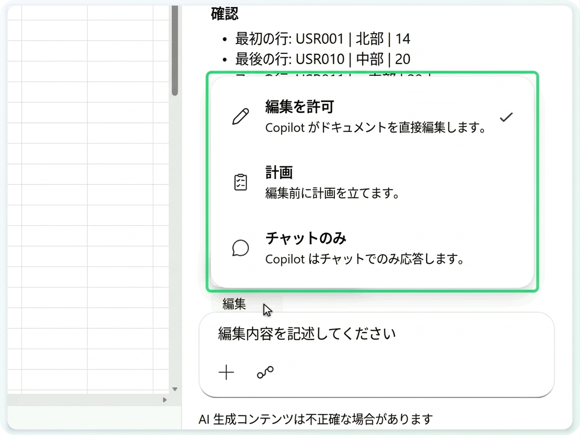The width and height of the screenshot is (580, 435).
Task: Click the description Copilot はチャットでのみ応答します。
Action: [365, 259]
